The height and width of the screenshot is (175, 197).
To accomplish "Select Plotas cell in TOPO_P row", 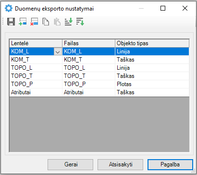I will 152,84.
